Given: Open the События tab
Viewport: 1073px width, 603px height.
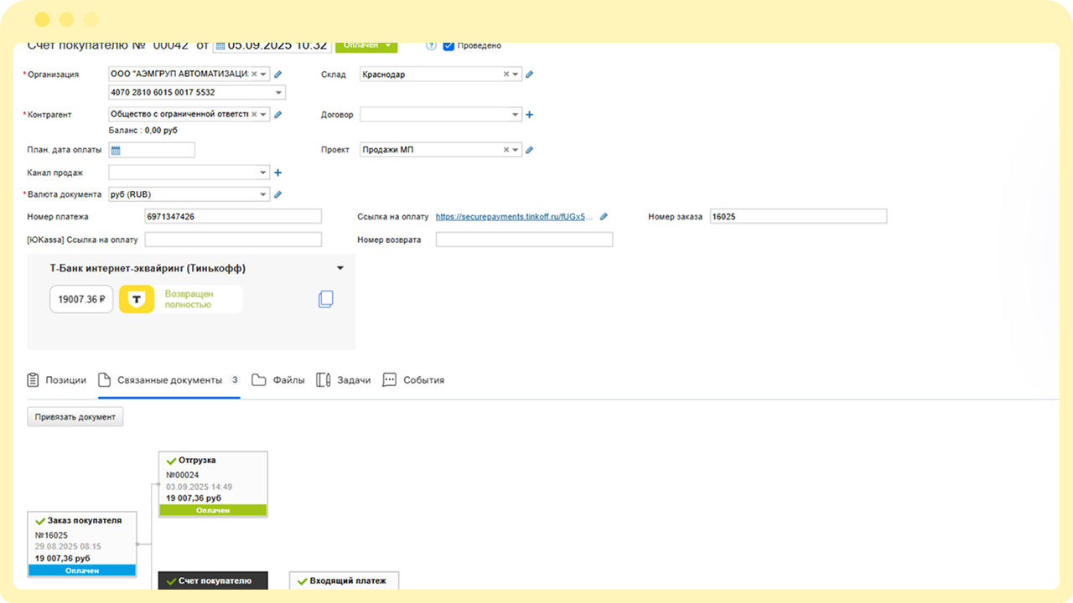Looking at the screenshot, I should point(413,379).
